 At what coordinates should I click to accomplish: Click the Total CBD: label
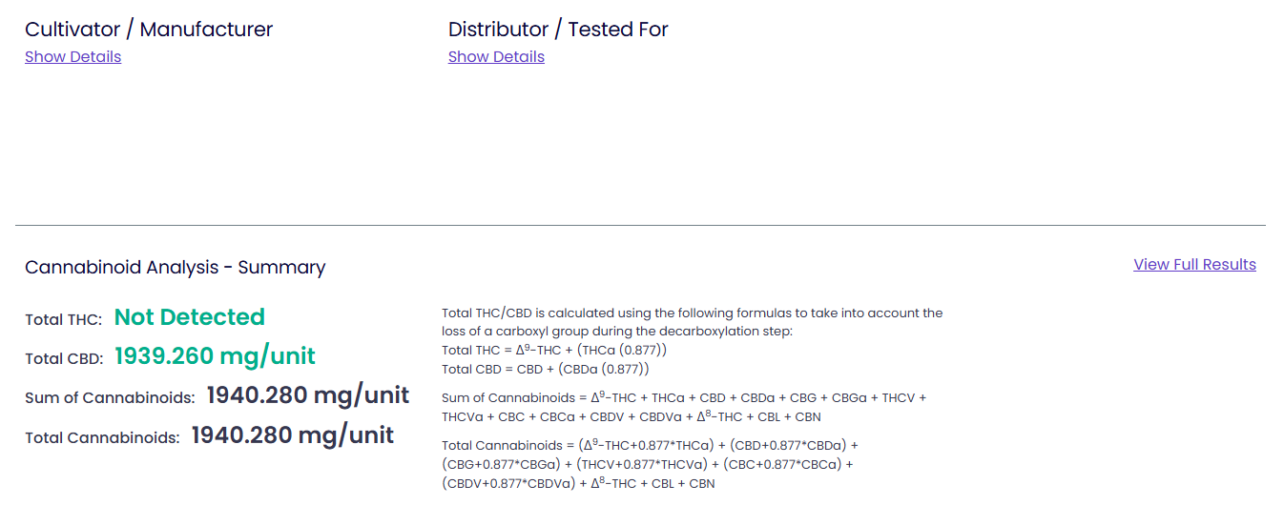pos(63,360)
